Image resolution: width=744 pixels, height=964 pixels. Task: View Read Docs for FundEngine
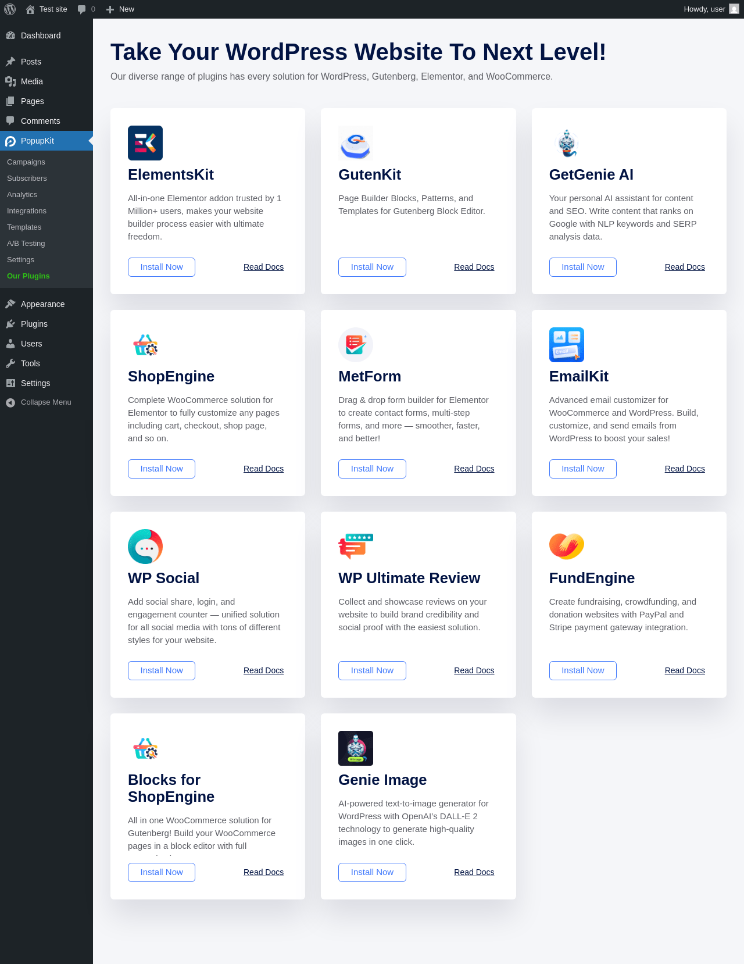(x=685, y=670)
